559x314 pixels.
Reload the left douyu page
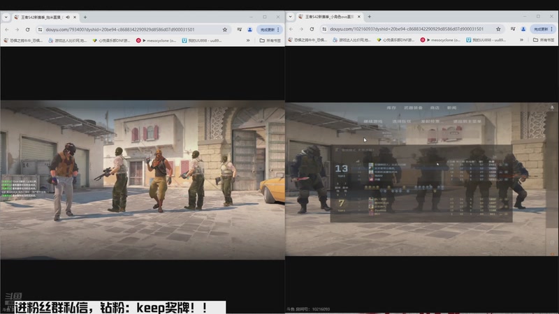coord(27,29)
